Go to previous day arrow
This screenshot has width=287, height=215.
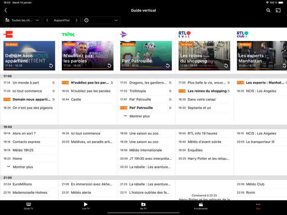click(x=47, y=20)
